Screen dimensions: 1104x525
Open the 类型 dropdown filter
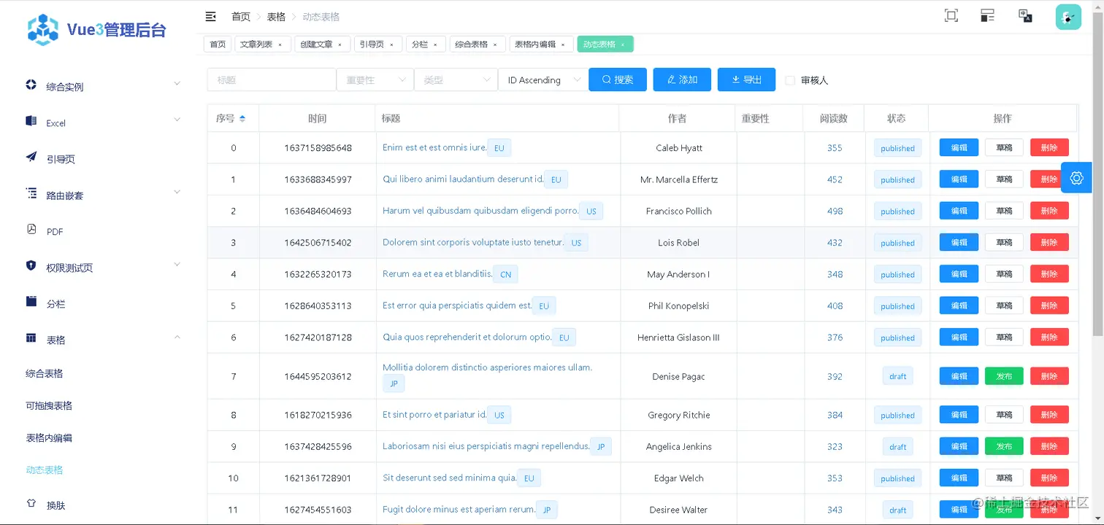[456, 80]
